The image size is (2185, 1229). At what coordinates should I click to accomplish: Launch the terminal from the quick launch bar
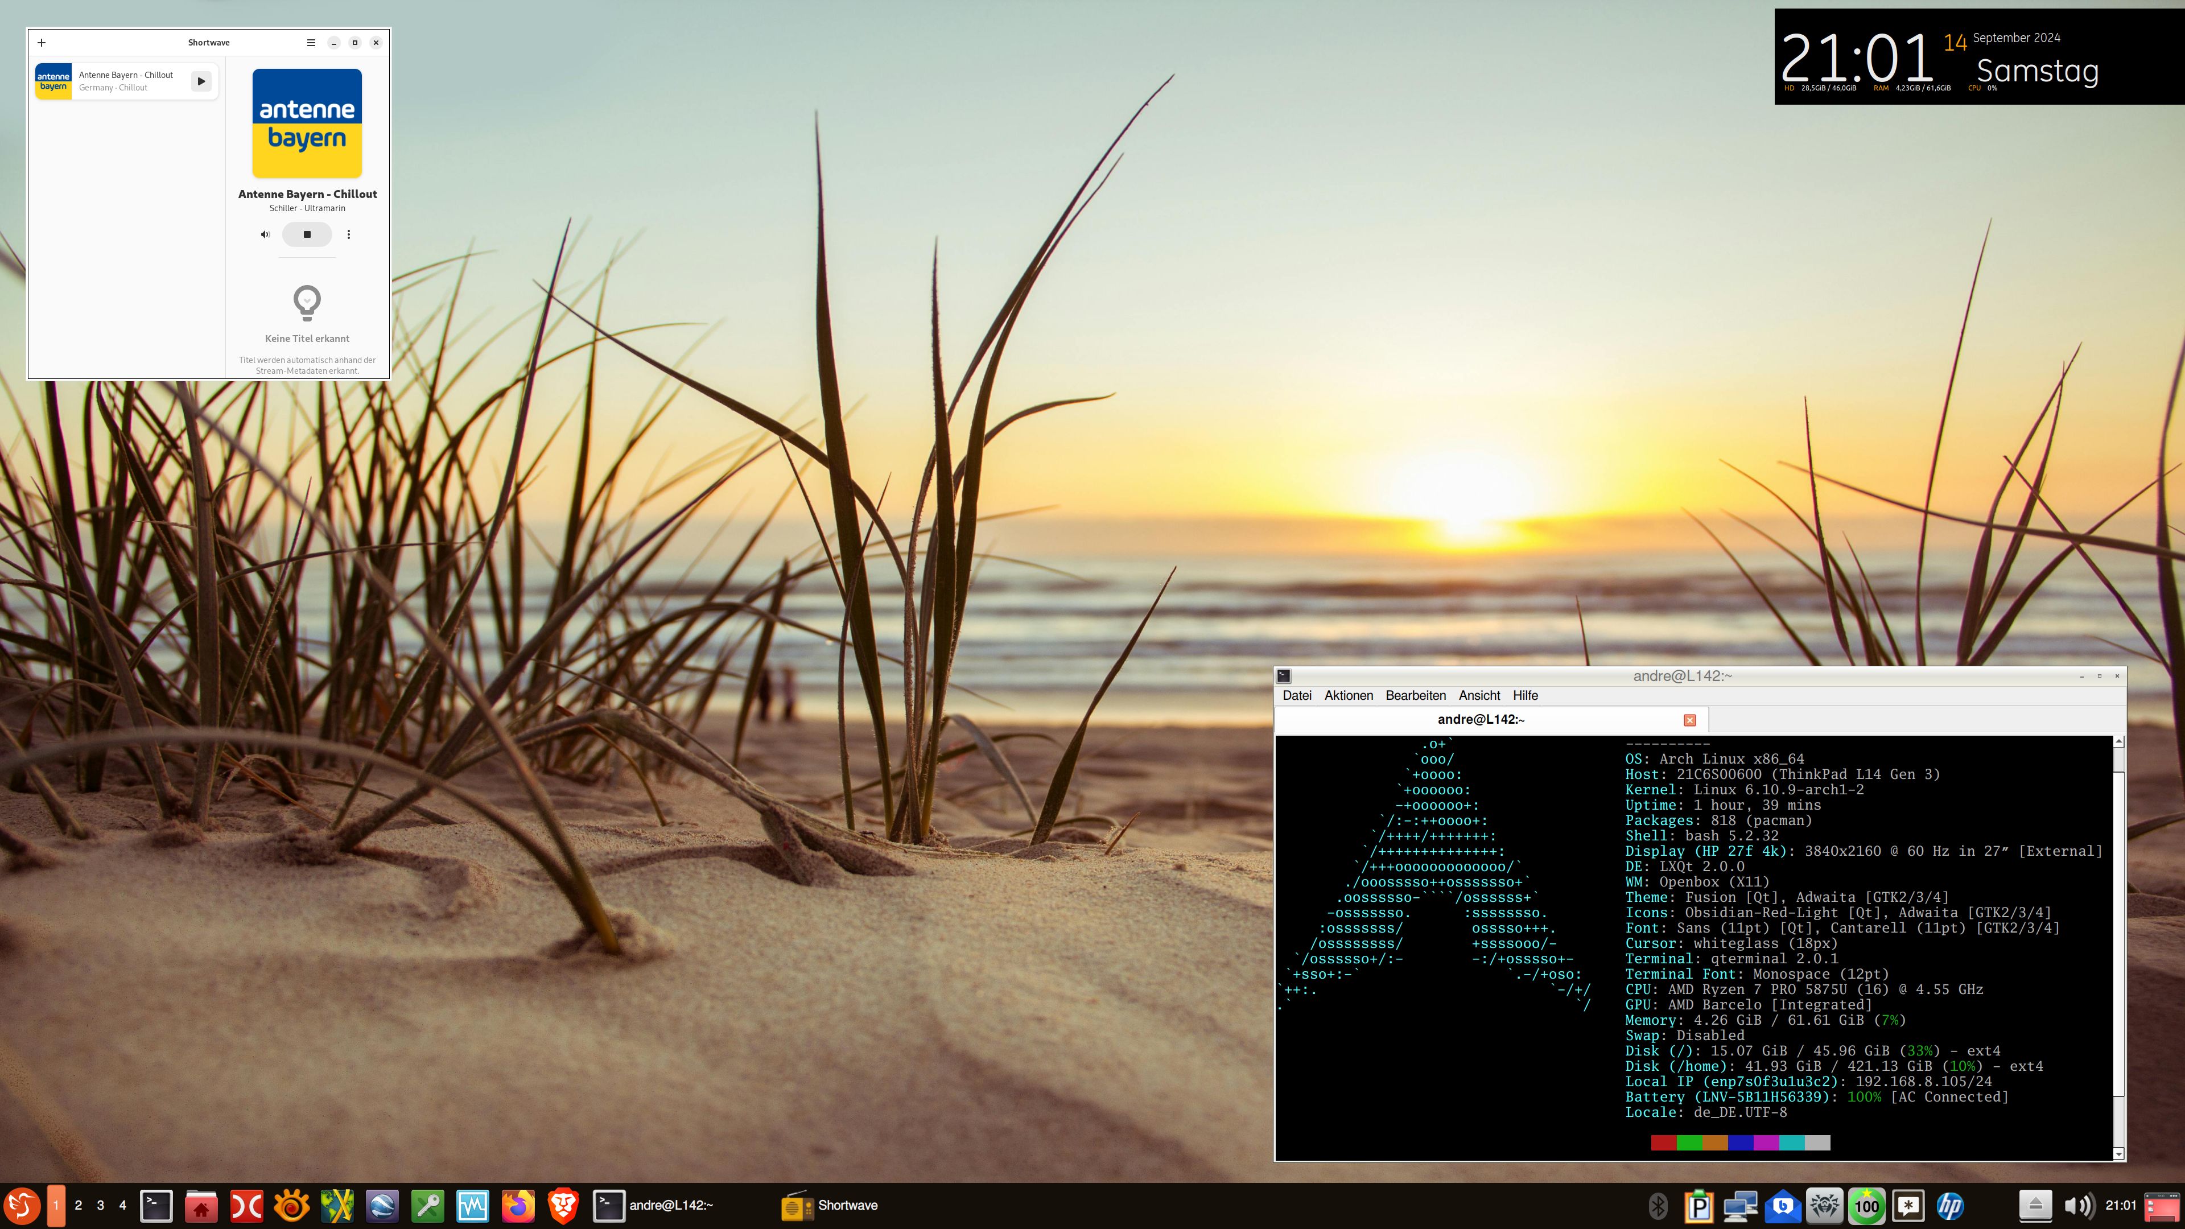click(x=156, y=1205)
